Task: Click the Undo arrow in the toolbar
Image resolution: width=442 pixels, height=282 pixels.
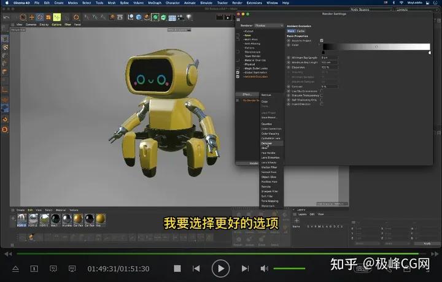Action: [6, 17]
